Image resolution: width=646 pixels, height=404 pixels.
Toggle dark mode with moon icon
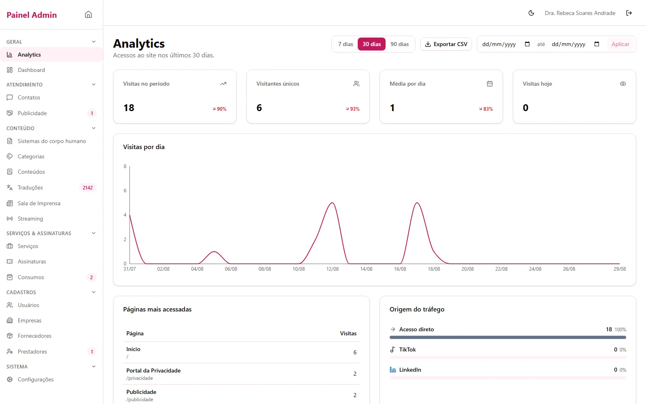click(531, 13)
